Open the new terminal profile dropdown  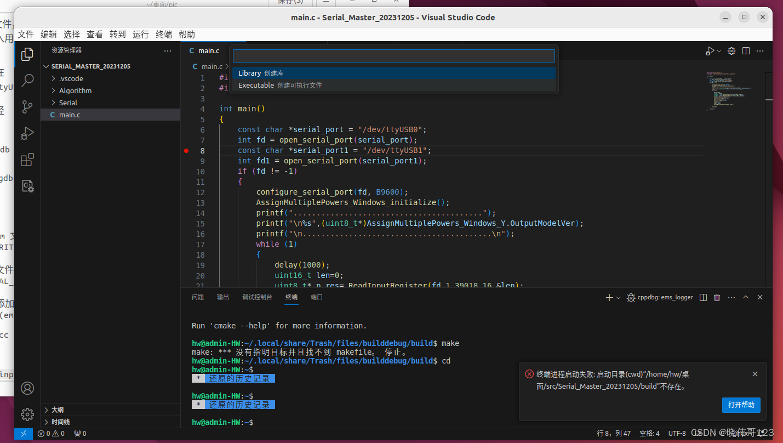click(x=619, y=298)
